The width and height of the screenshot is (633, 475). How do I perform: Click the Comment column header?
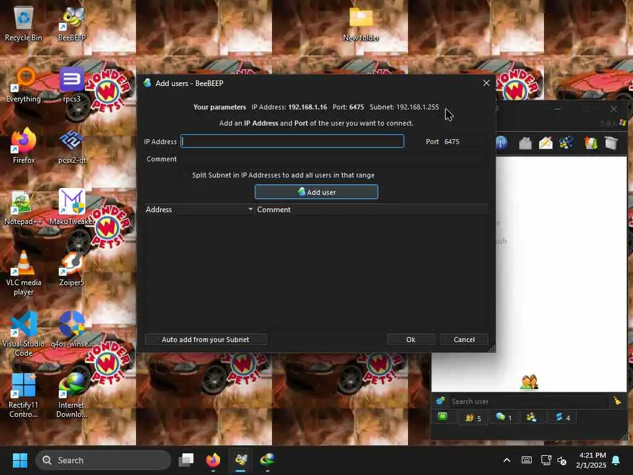point(372,210)
